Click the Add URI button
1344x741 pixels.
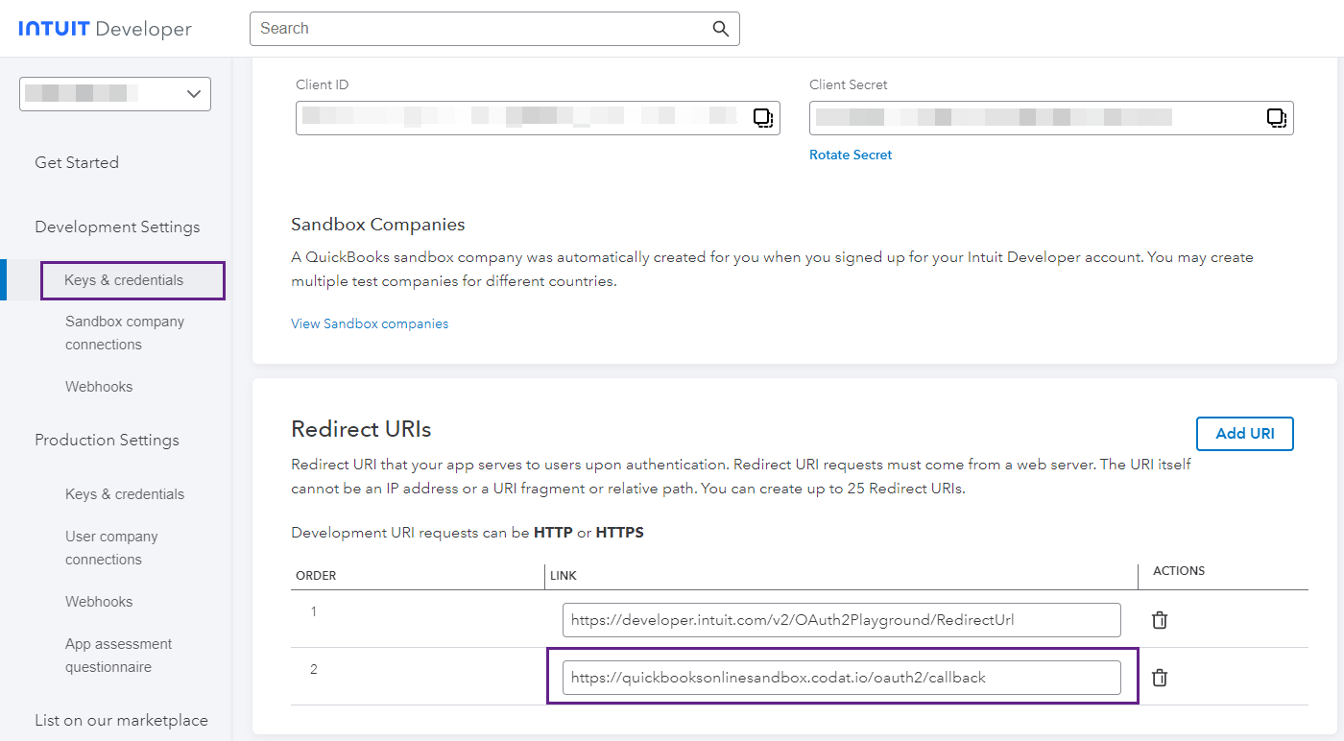point(1244,433)
